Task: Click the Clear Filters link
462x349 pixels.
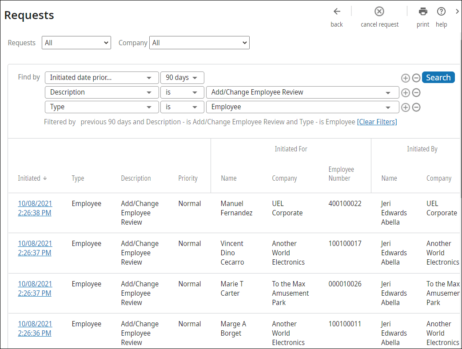Action: (x=377, y=122)
